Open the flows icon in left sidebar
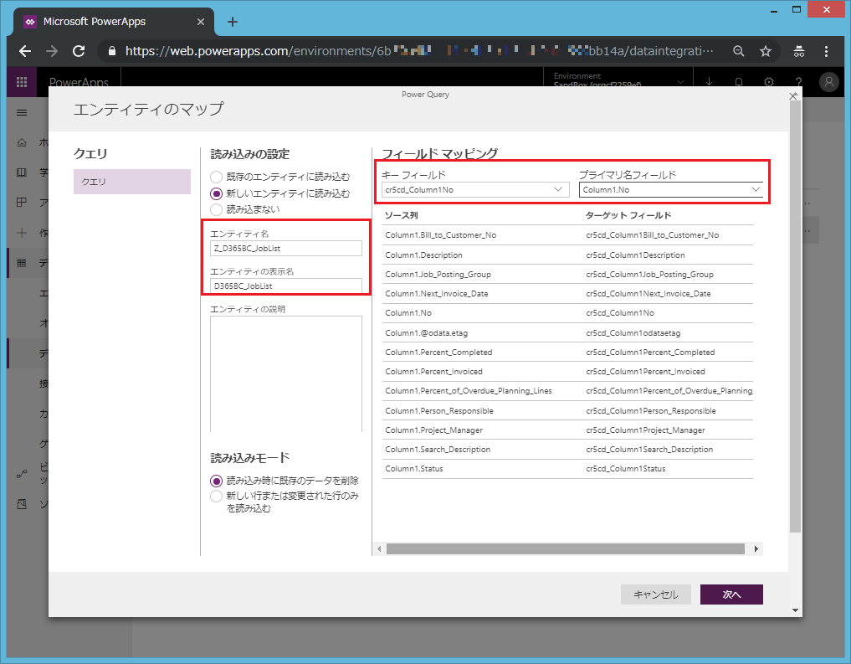851x664 pixels. point(22,474)
